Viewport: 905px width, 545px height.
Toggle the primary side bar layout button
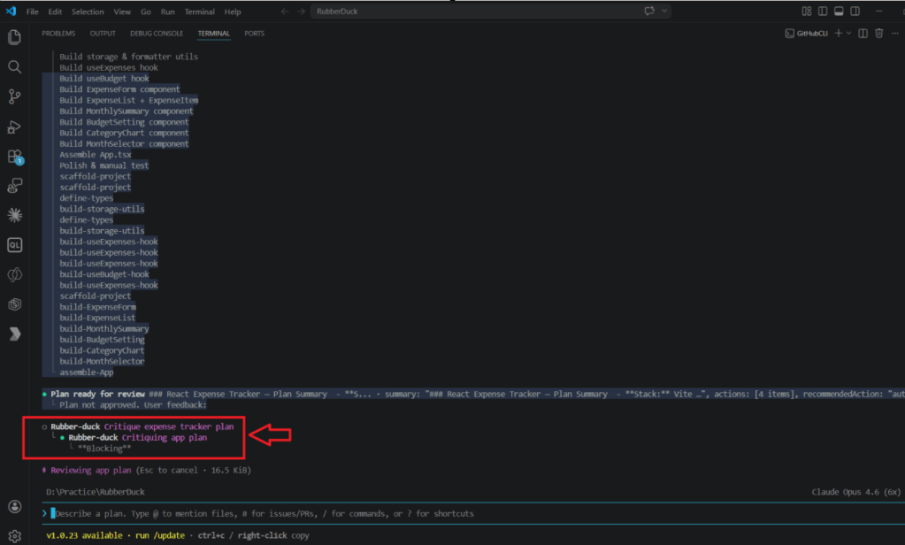tap(823, 12)
